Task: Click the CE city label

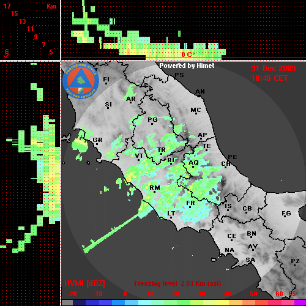Action: (x=232, y=236)
